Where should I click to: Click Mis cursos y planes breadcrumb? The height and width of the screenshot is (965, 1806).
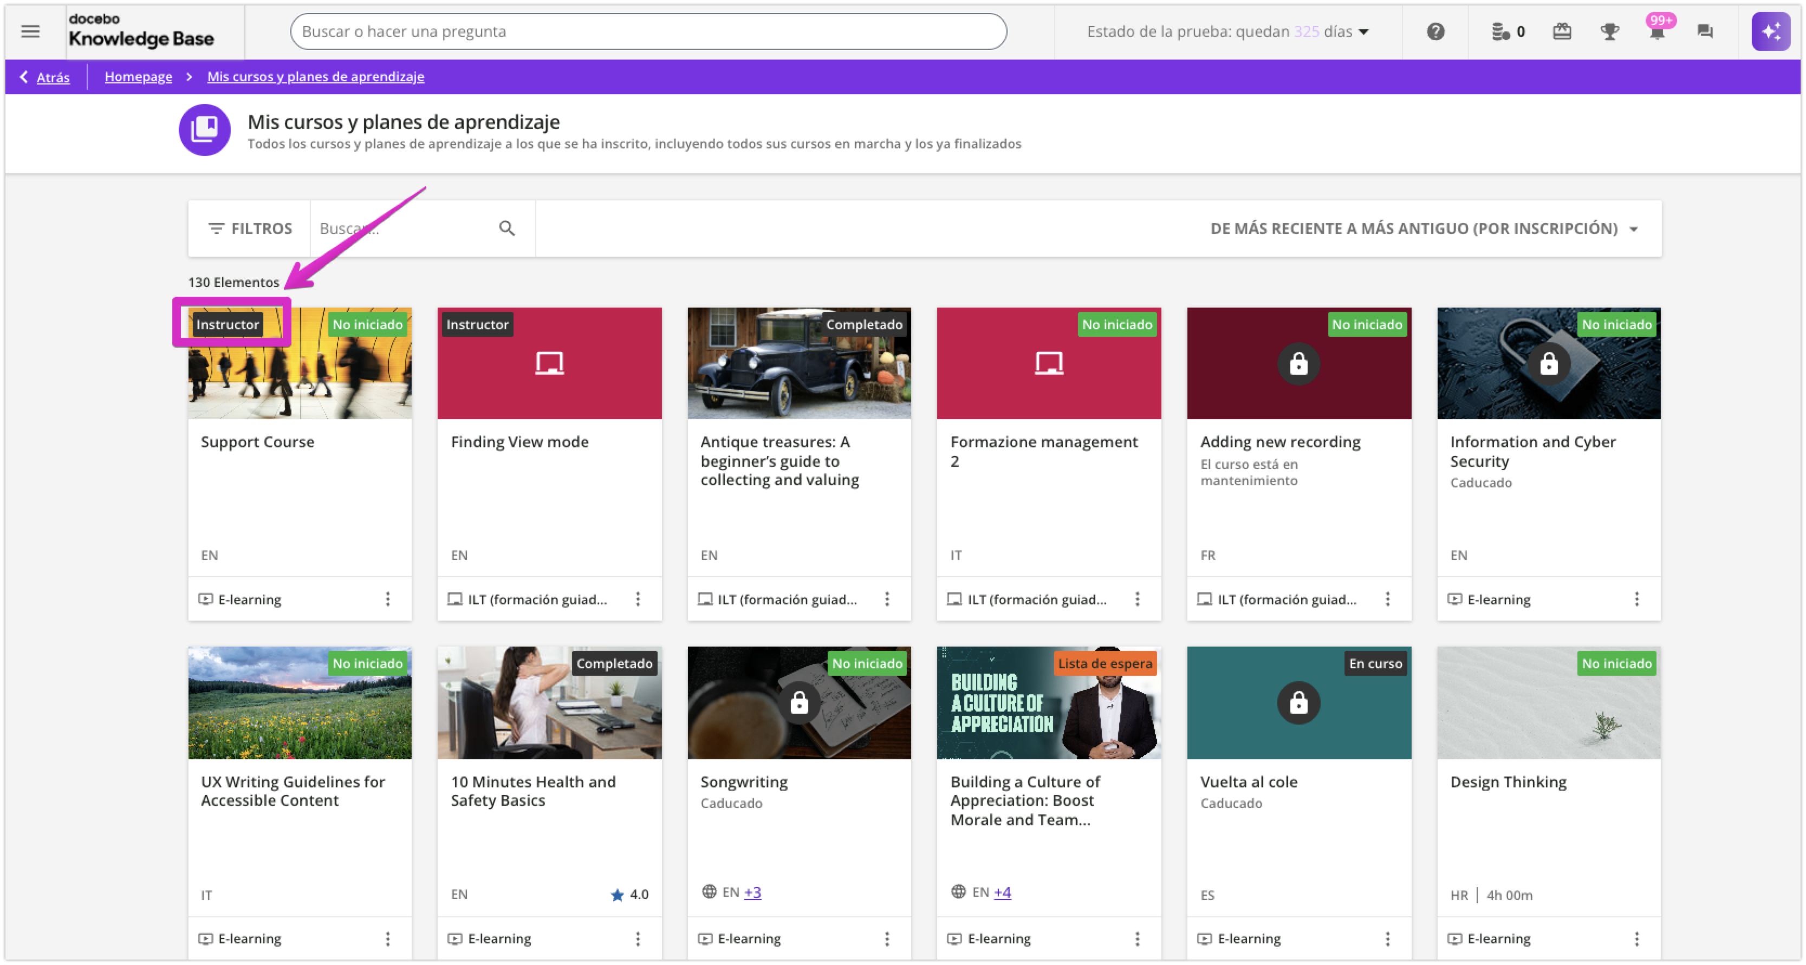click(315, 76)
